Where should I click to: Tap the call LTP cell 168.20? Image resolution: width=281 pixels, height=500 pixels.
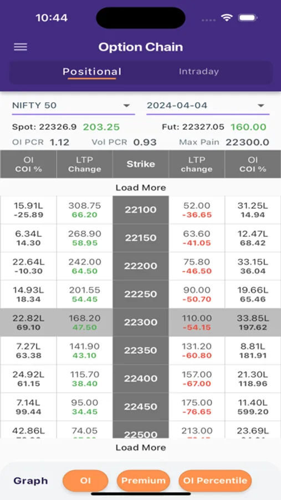[84, 322]
